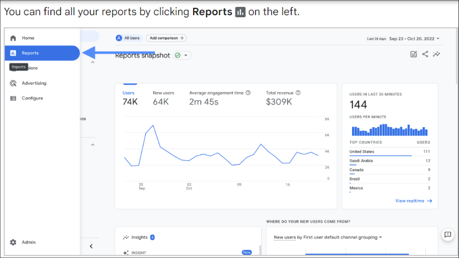The width and height of the screenshot is (459, 258).
Task: Click help icon next to Total revenue
Action: pos(298,93)
